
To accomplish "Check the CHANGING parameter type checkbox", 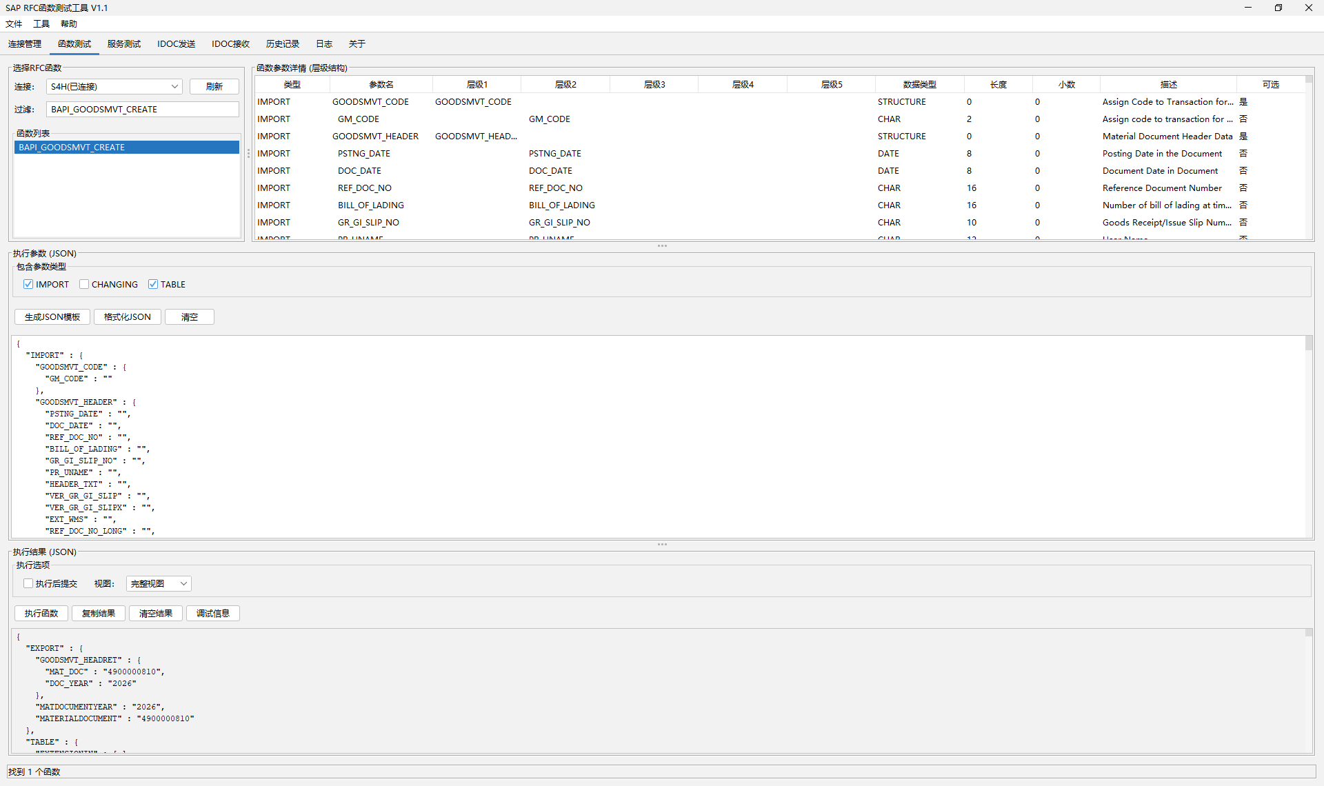I will pyautogui.click(x=84, y=284).
